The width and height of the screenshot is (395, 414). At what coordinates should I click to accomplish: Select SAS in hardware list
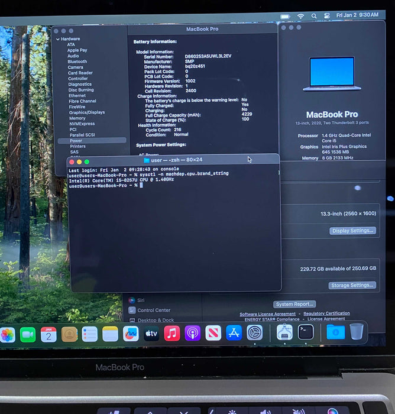[x=74, y=152]
